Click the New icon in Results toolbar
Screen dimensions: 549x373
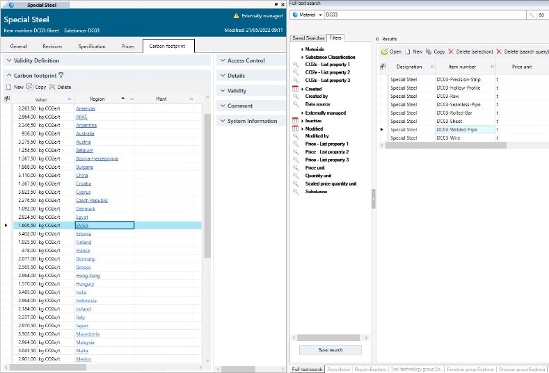pyautogui.click(x=408, y=51)
